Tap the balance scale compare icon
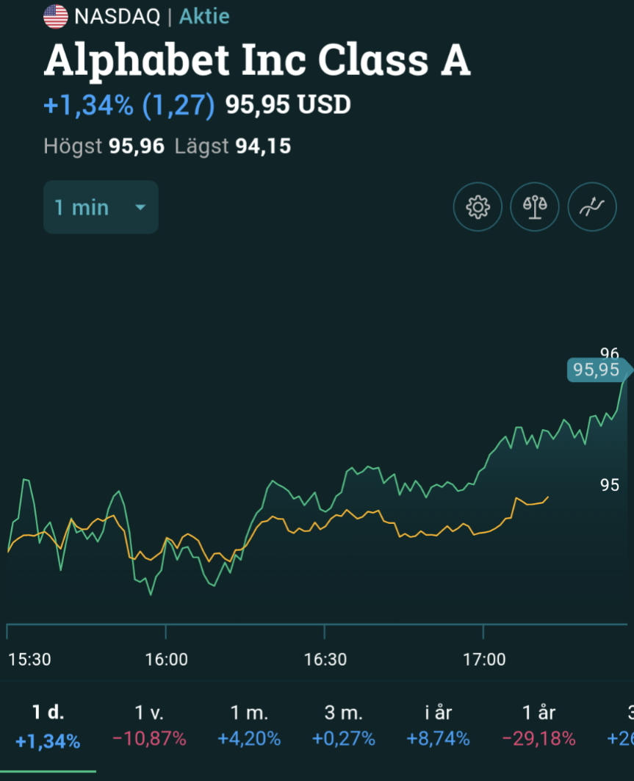This screenshot has width=634, height=781. click(535, 208)
